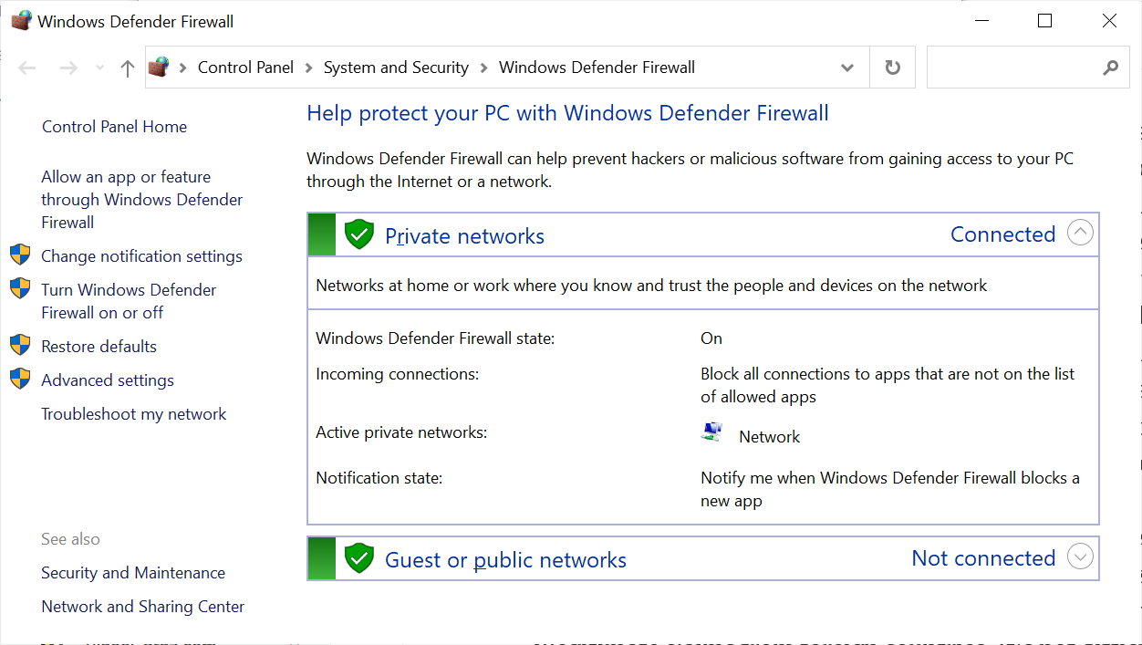This screenshot has height=645, width=1142.
Task: Click 'Windows Defender Firewall state:' label
Action: (435, 338)
